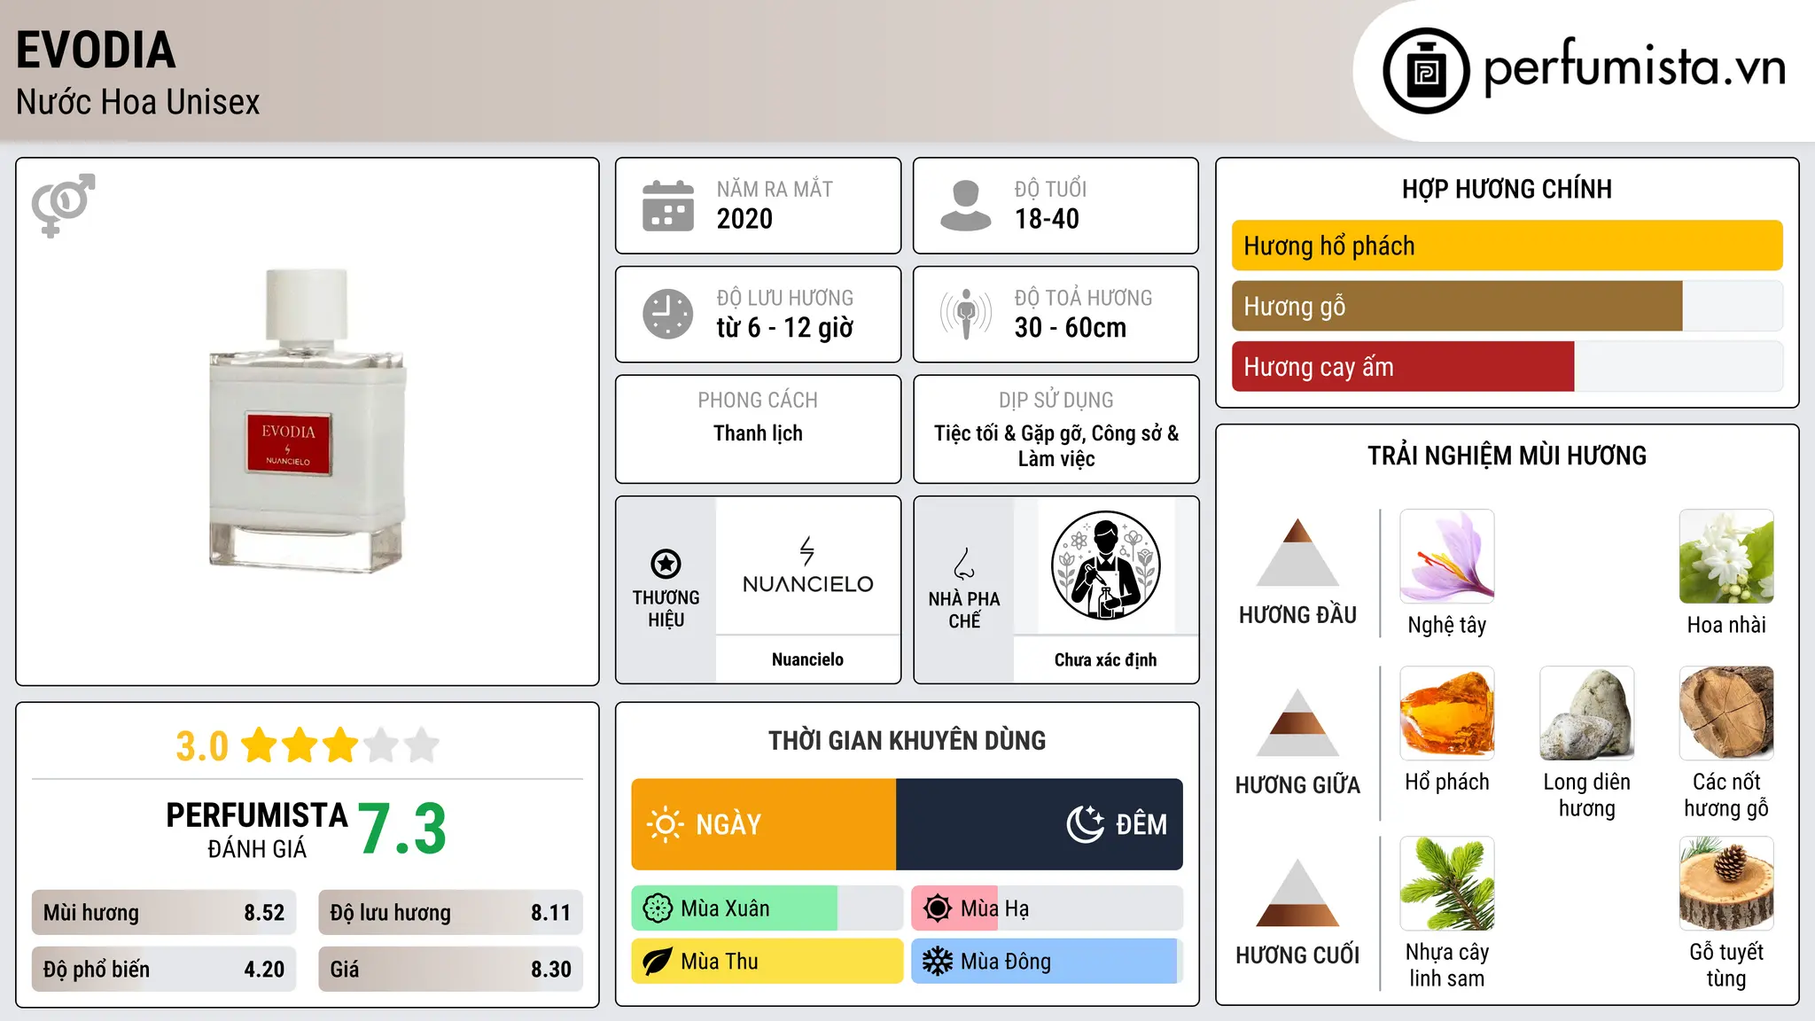
Task: Click the unisex gender symbol icon
Action: pyautogui.click(x=63, y=206)
